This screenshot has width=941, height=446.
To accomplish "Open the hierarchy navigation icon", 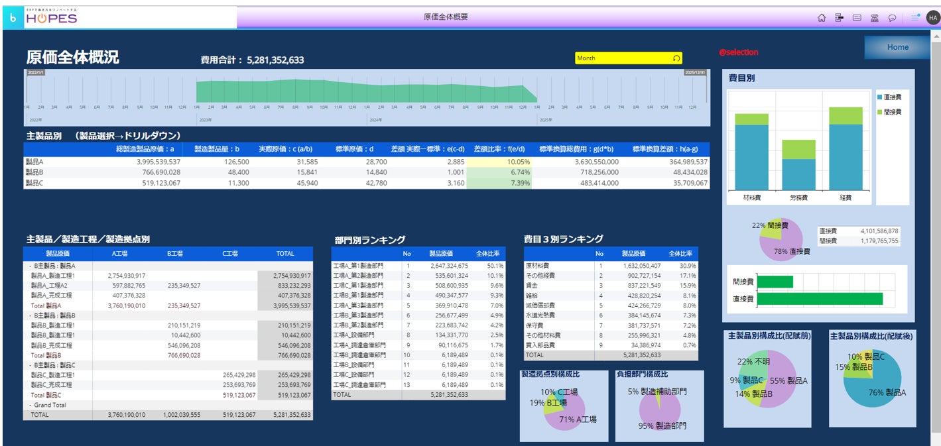I will click(839, 18).
